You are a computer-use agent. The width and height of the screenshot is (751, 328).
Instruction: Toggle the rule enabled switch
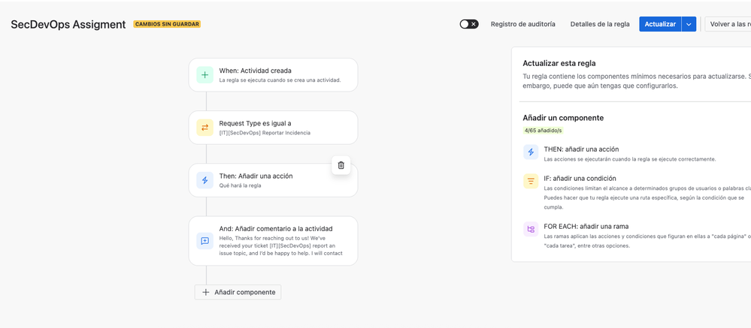469,24
